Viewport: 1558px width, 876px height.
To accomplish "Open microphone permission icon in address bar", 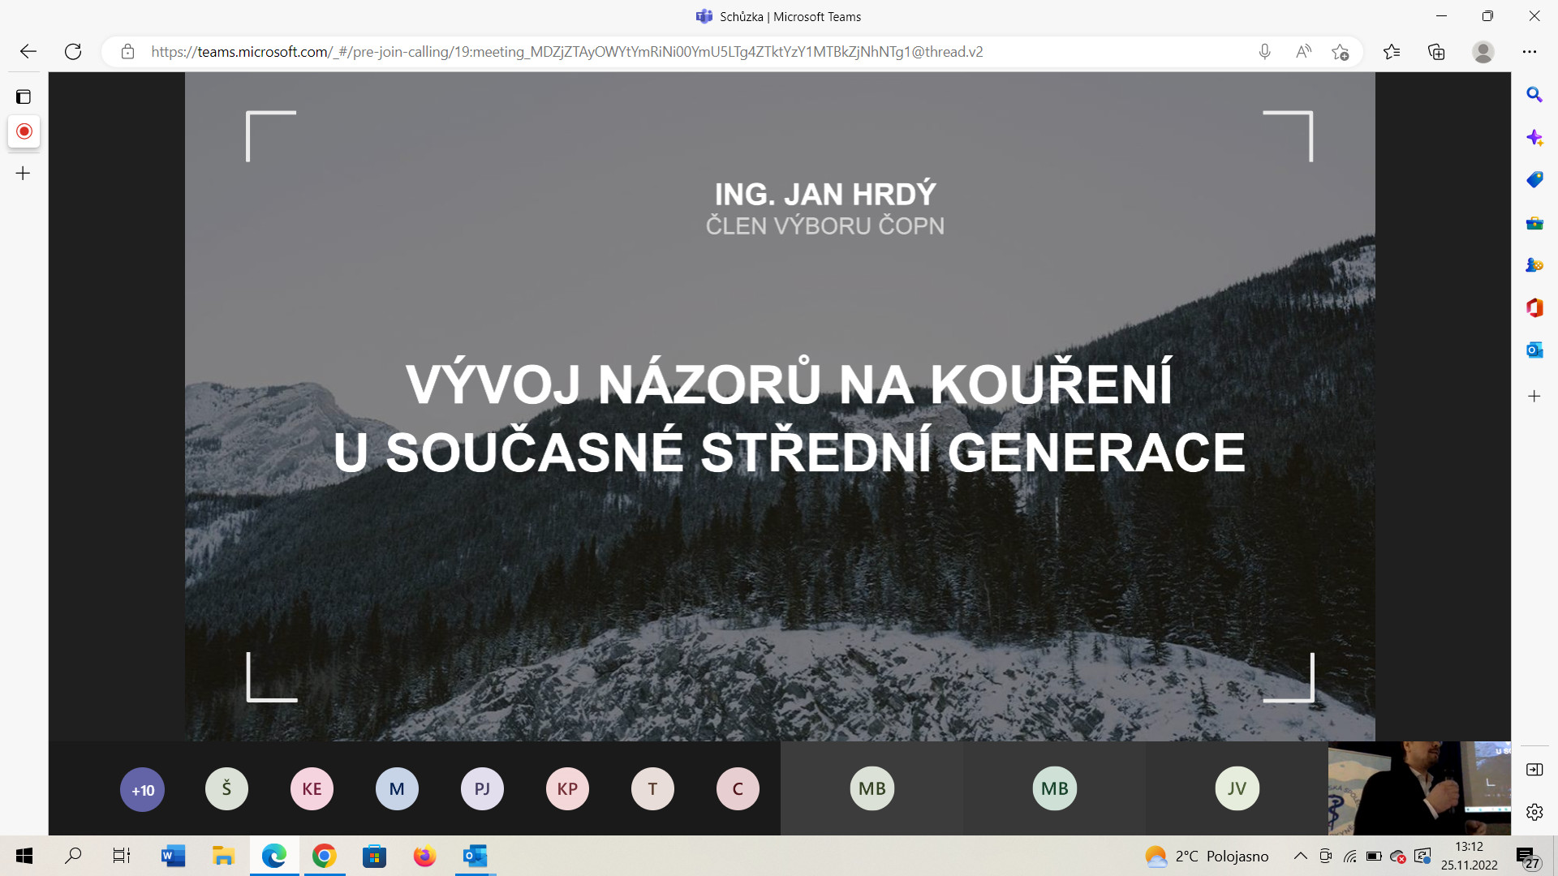I will pos(1264,52).
